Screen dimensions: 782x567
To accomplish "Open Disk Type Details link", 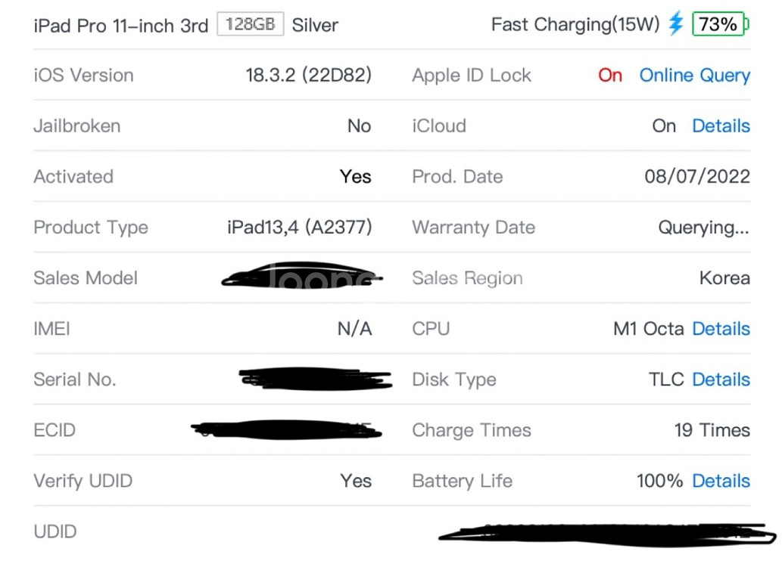I will (x=721, y=380).
